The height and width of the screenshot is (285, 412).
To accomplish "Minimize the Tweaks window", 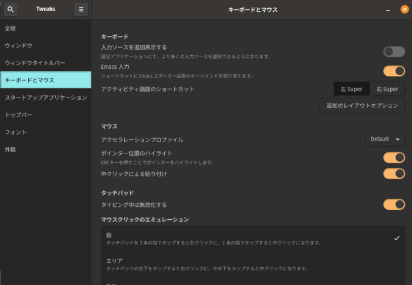I will tap(387, 10).
